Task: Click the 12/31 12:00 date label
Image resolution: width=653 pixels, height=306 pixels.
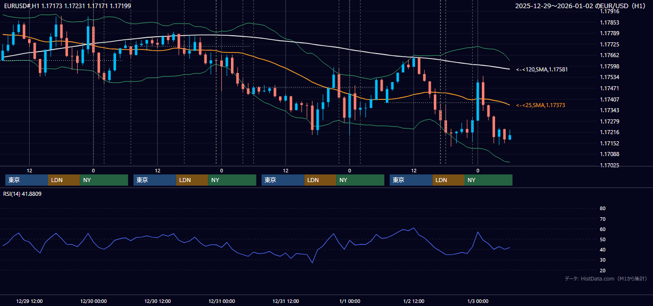Action: [286, 301]
